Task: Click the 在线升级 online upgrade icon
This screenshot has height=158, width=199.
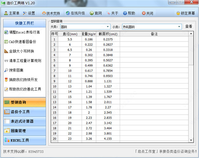Action: tap(68, 13)
